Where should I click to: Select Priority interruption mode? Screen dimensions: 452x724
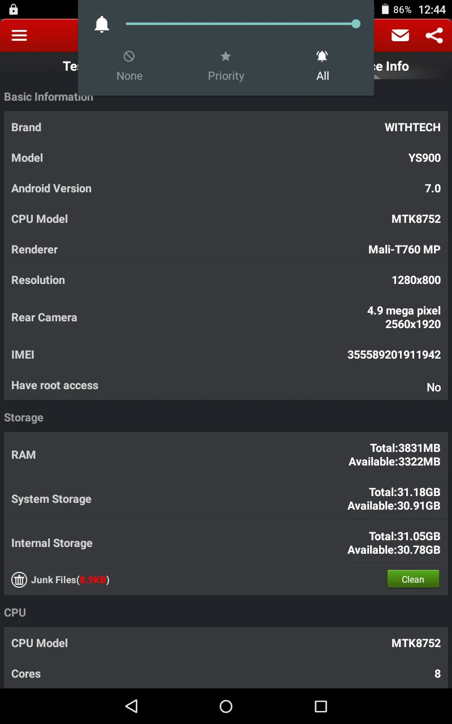(226, 66)
